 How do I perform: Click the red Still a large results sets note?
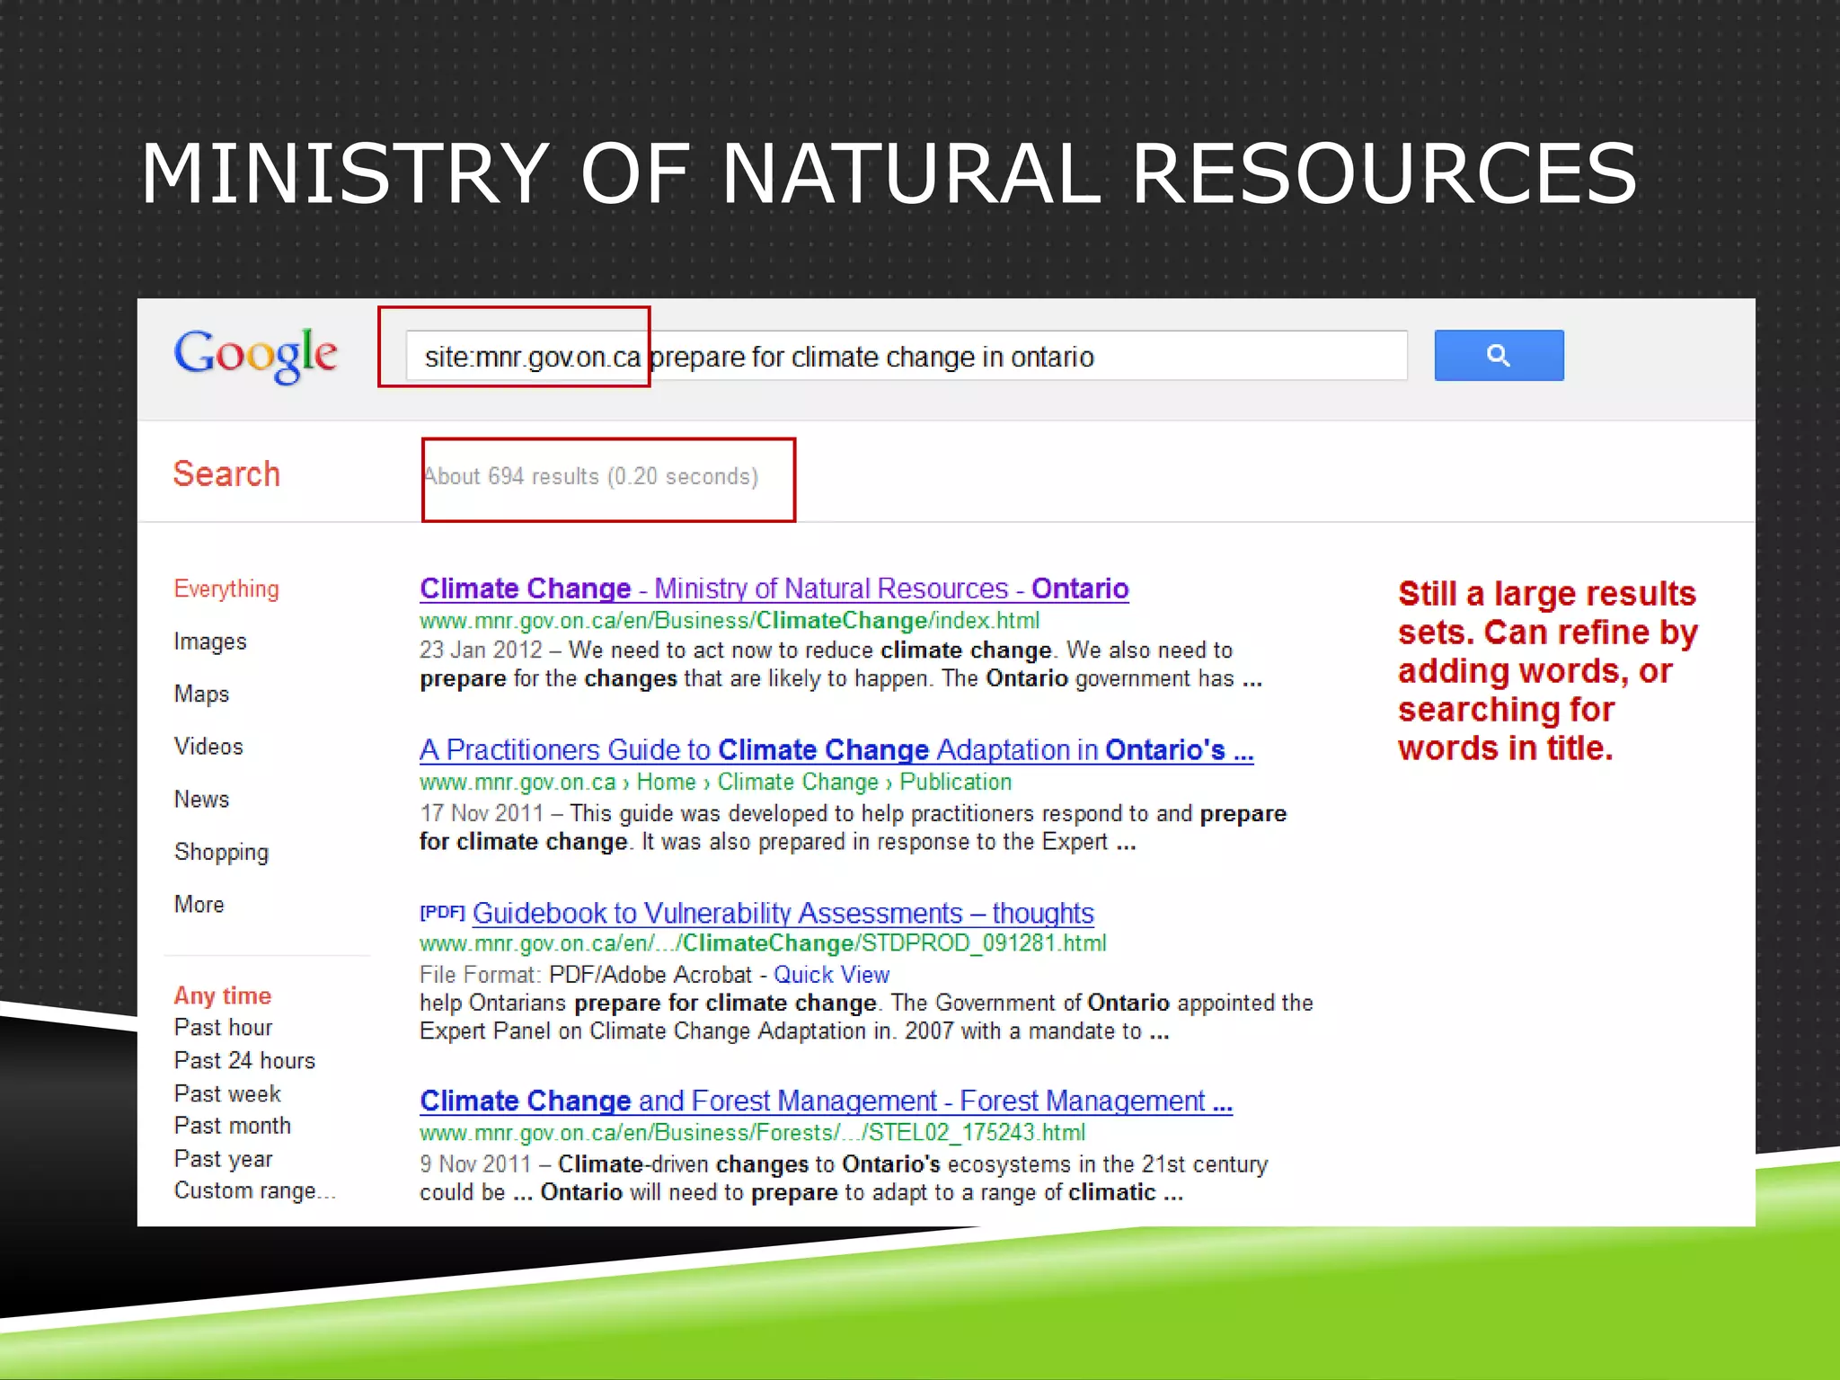[1548, 671]
